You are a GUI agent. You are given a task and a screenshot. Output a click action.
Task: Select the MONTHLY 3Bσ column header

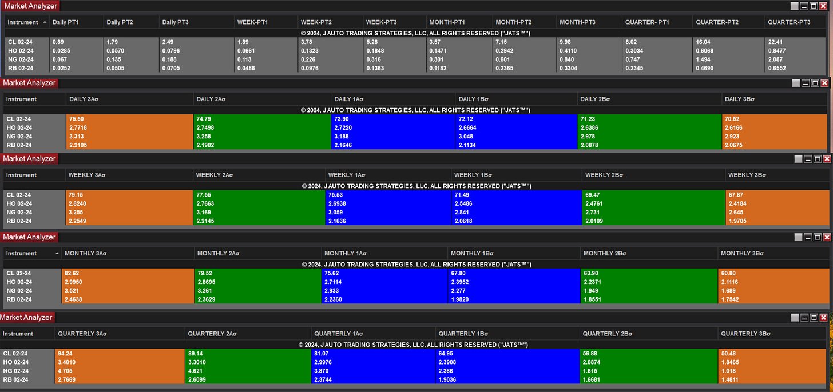(x=773, y=253)
